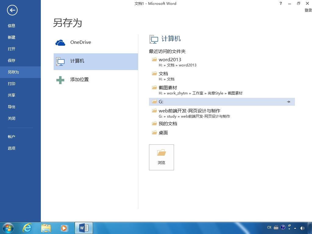
Task: Open Windows Media Player from taskbar
Action: tap(64, 228)
